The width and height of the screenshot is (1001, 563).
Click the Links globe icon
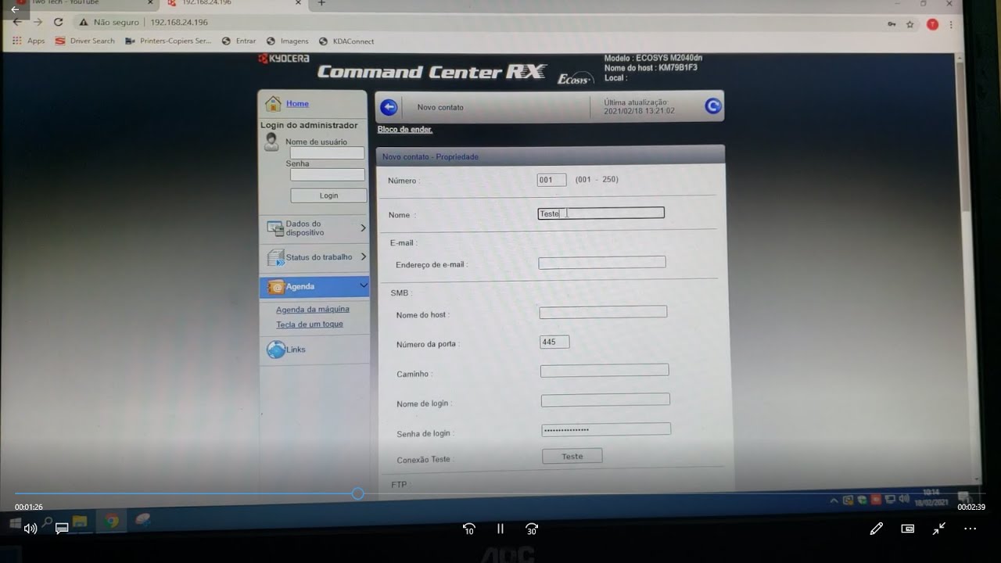(x=275, y=350)
